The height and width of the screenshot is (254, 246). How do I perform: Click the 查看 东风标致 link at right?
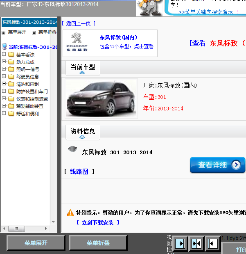(218, 43)
